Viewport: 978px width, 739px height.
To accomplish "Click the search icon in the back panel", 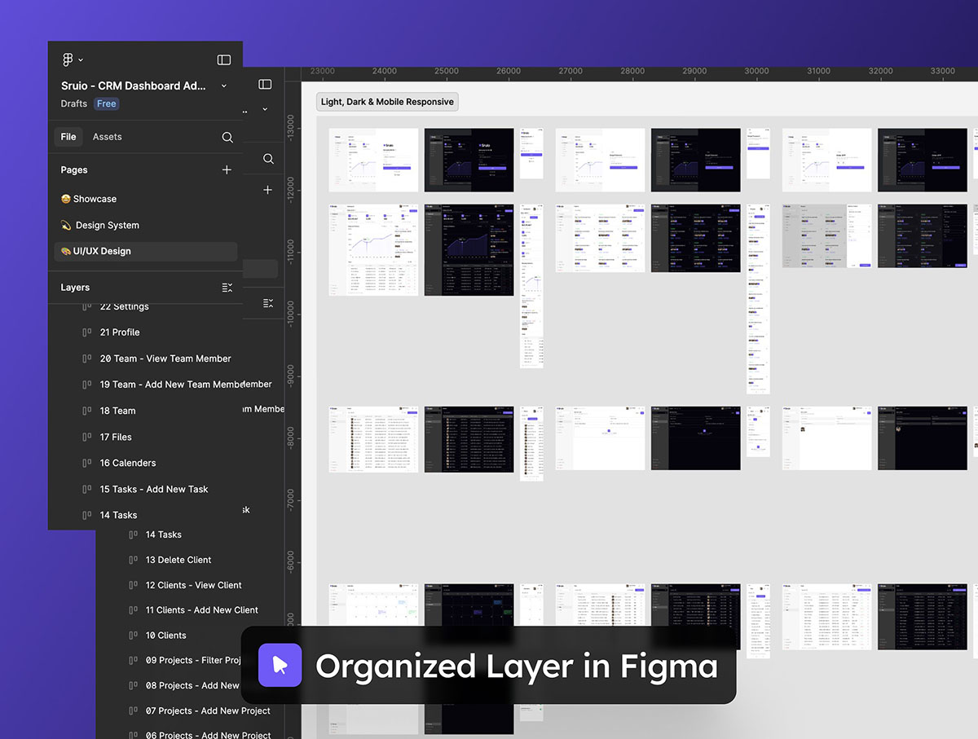I will click(268, 159).
